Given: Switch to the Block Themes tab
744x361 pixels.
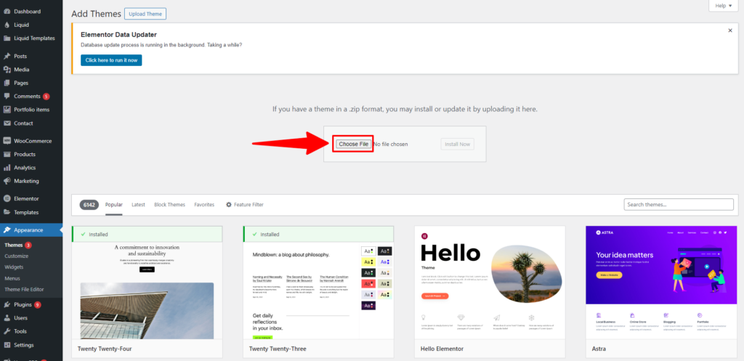Looking at the screenshot, I should point(169,204).
